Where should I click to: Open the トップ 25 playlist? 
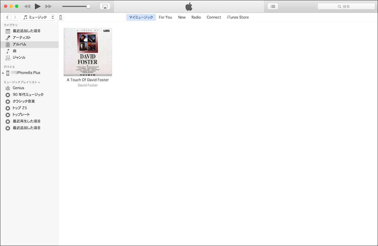29,108
